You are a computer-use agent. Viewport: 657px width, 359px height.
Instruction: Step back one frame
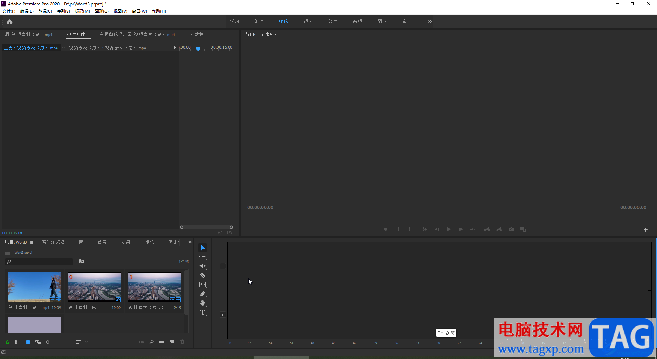[x=437, y=229]
